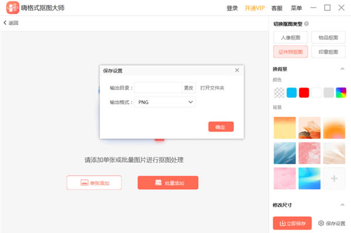Collapse the 换背景 section
351x233 pixels.
[x=342, y=69]
